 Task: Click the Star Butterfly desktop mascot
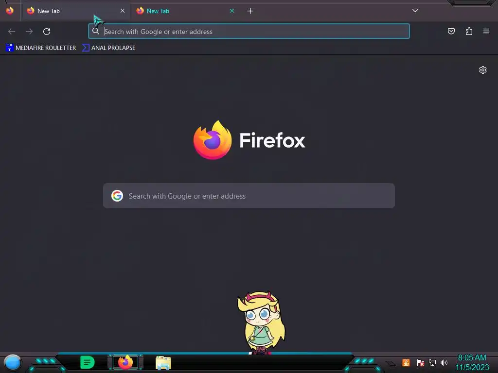261,322
